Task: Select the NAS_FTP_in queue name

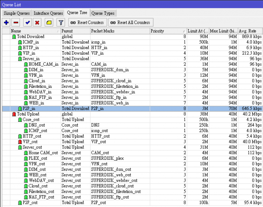Action: 40,98
